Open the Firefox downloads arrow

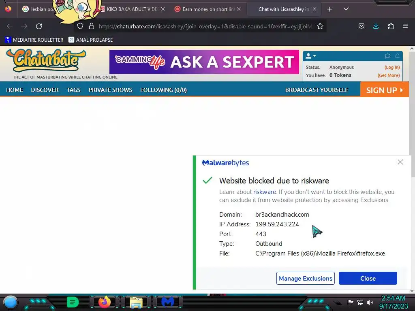coord(376,26)
